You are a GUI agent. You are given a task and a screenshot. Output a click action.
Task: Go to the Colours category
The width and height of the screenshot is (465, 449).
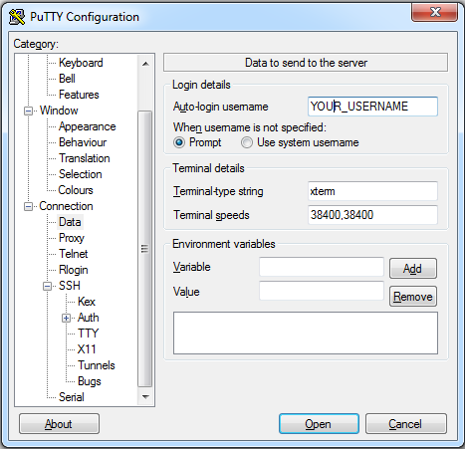coord(76,190)
